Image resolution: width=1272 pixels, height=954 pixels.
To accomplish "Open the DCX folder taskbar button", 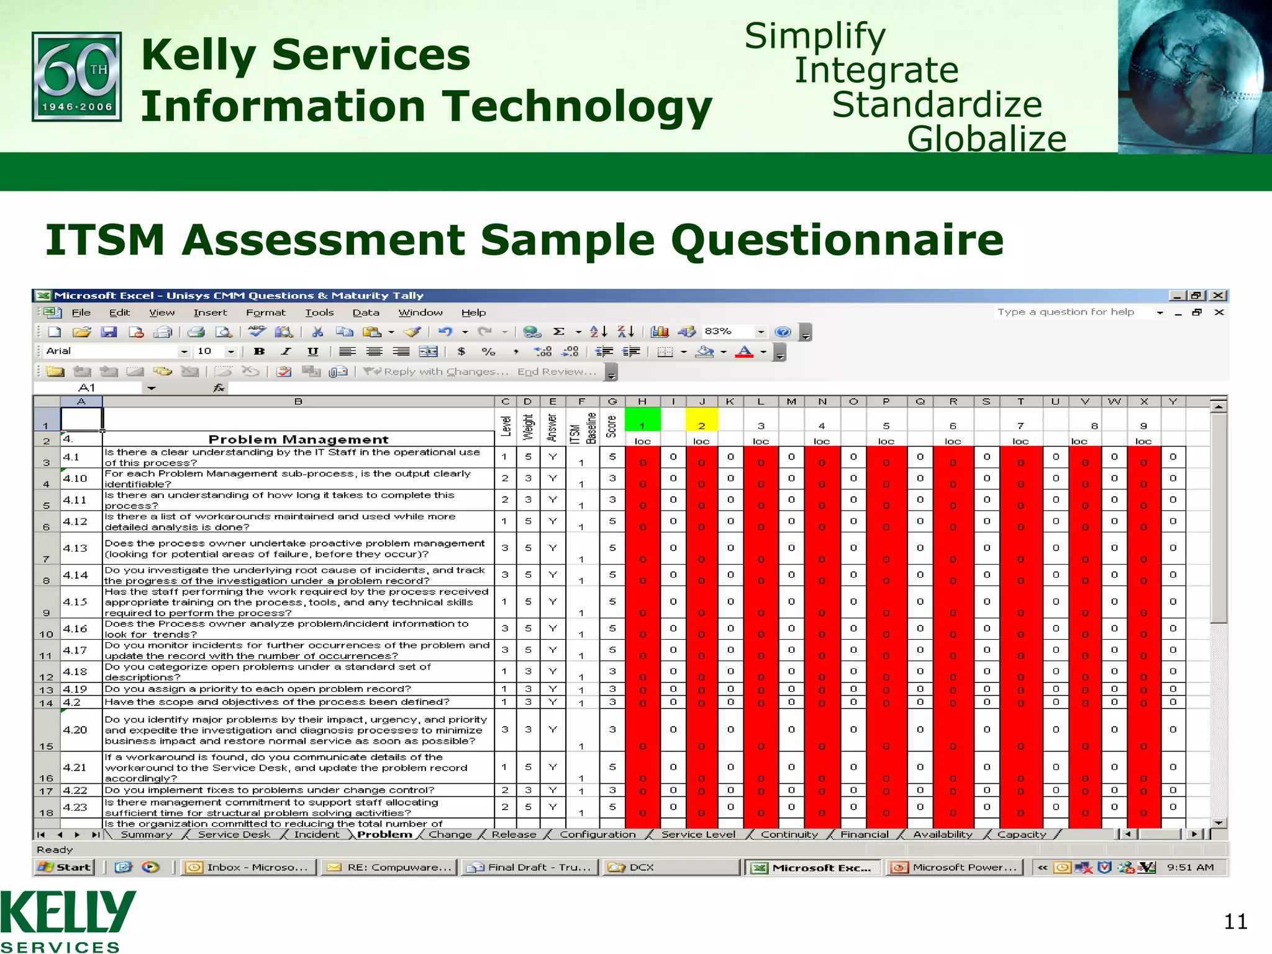I will [x=671, y=868].
